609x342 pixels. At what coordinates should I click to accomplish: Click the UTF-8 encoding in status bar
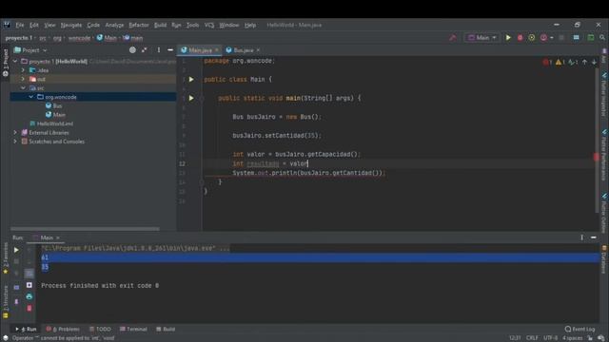550,338
